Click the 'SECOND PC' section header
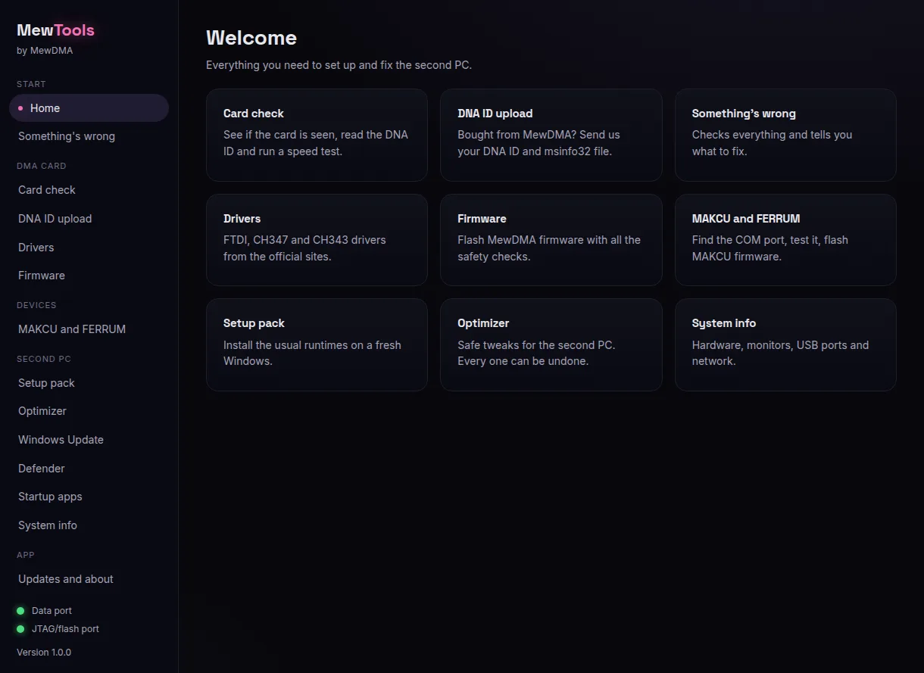This screenshot has height=673, width=924. 44,359
